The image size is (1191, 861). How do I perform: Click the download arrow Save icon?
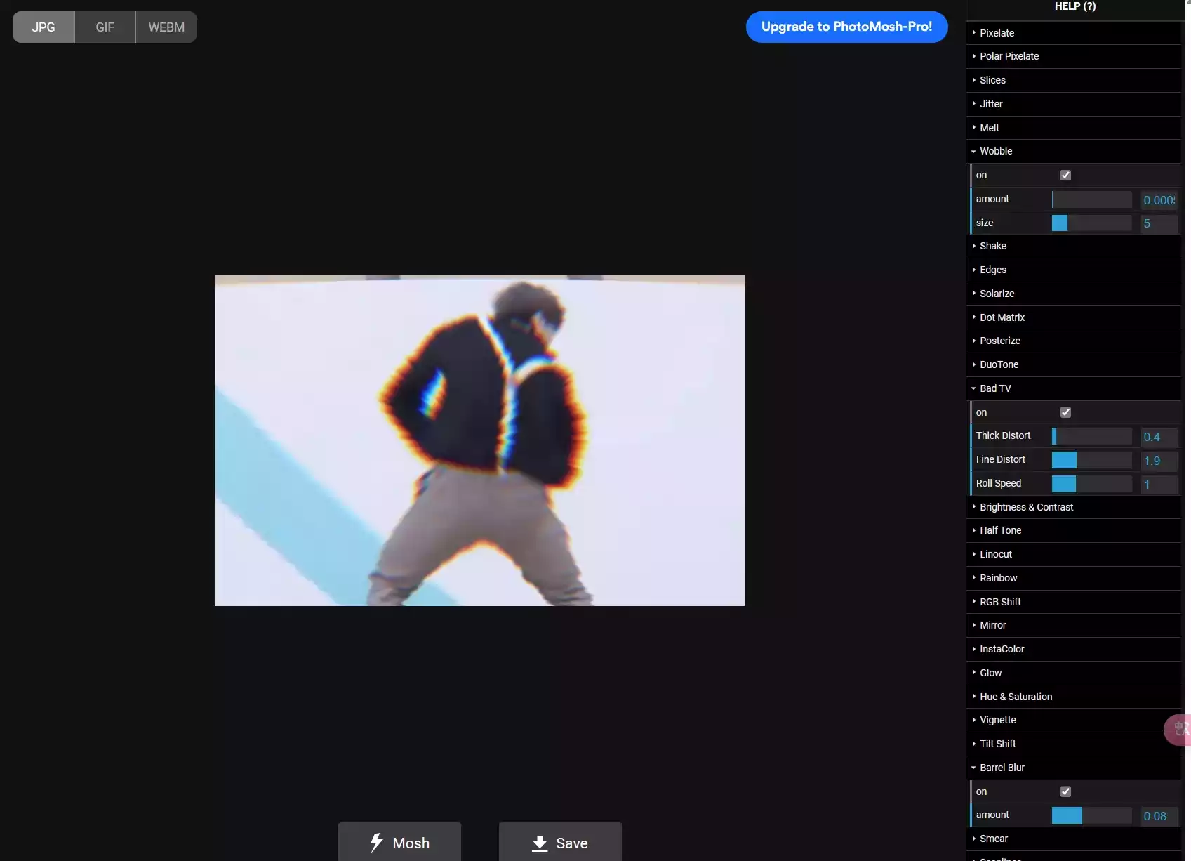pos(540,843)
